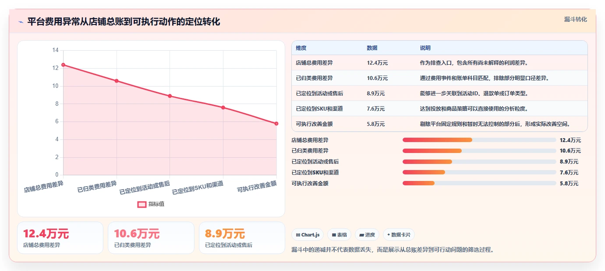Screen dimensions: 605x271
Task: Click the chart point for 店铺总费用差异
Action: (63, 65)
